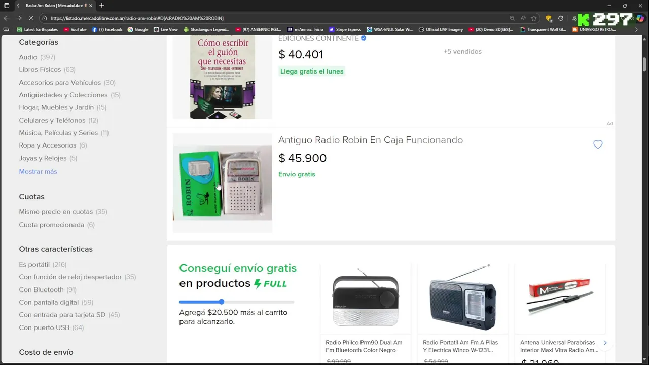Stop loading the page in browser toolbar
Screen dimensions: 649x365
(x=30, y=18)
